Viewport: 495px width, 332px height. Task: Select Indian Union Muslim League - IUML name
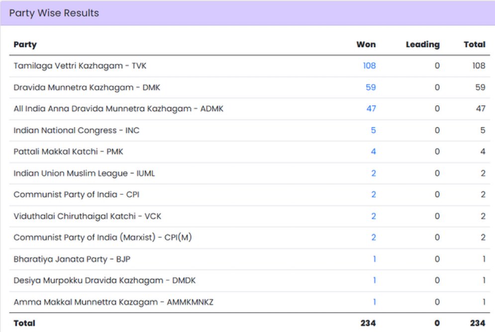point(84,173)
